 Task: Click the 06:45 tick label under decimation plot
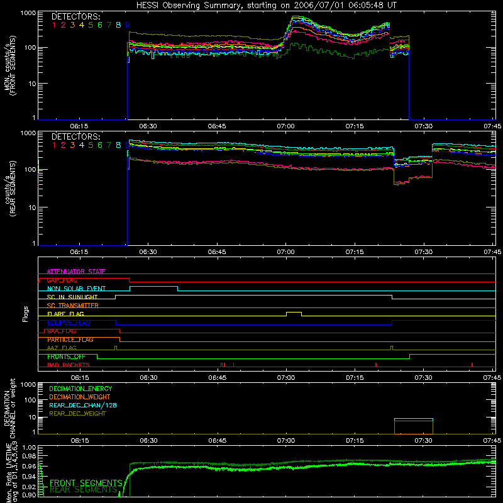pyautogui.click(x=217, y=441)
